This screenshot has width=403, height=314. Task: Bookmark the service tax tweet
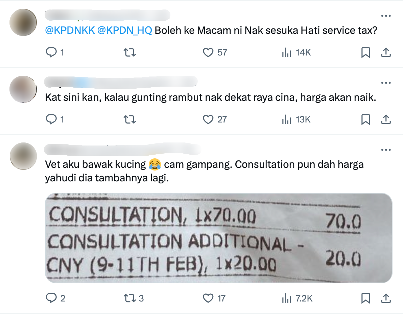coord(365,52)
